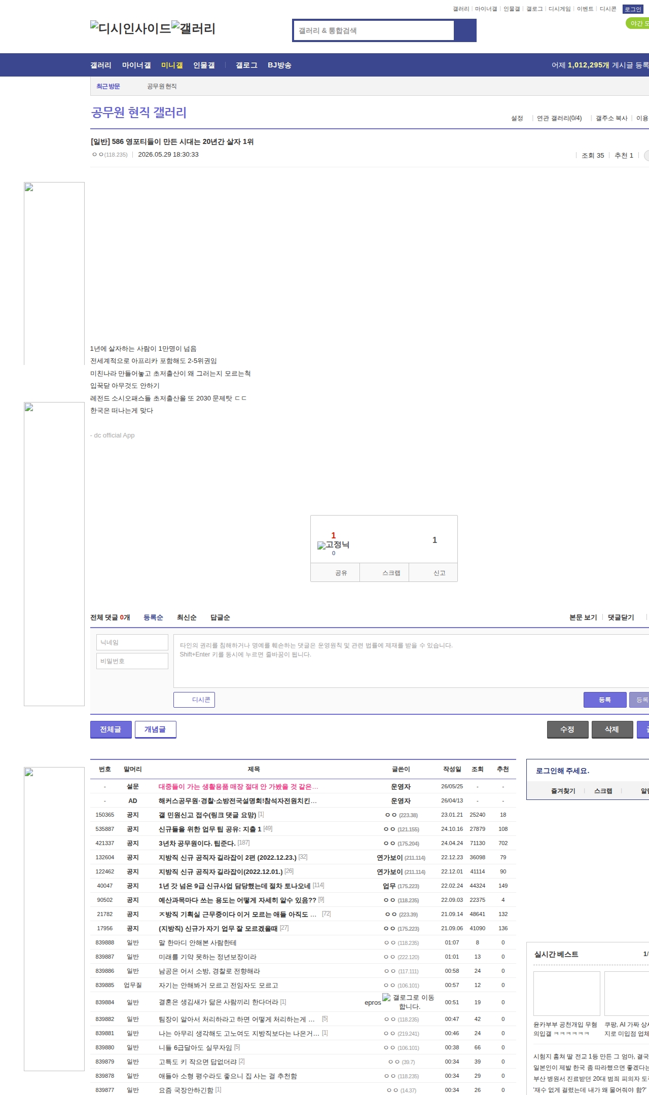Viewport: 649px width, 1095px height.
Task: Click the 고정닉 recommend icon
Action: tap(333, 544)
